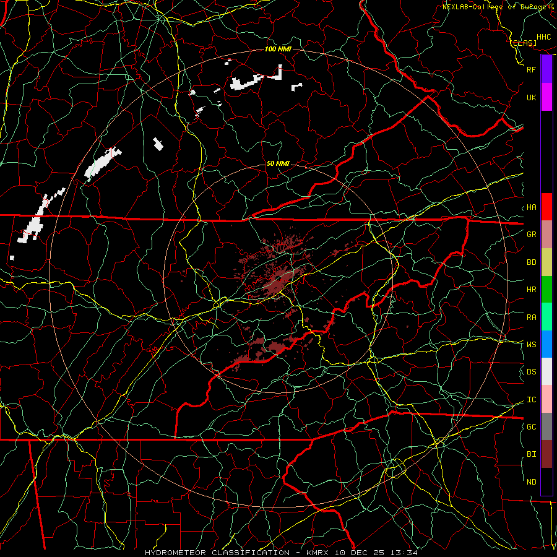Select the "WS" legend label

[x=531, y=345]
